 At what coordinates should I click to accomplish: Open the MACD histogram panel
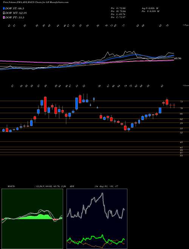pyautogui.click(x=32, y=219)
